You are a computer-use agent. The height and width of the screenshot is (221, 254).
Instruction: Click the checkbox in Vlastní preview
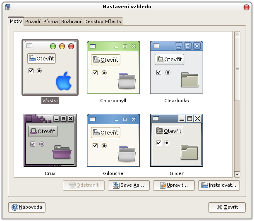[x=31, y=71]
